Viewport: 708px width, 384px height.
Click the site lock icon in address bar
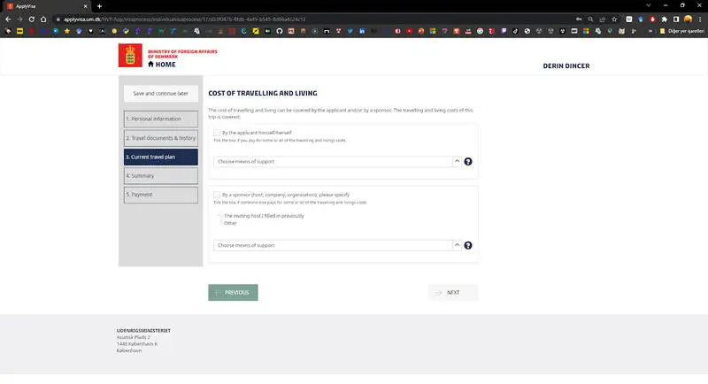tap(58, 19)
